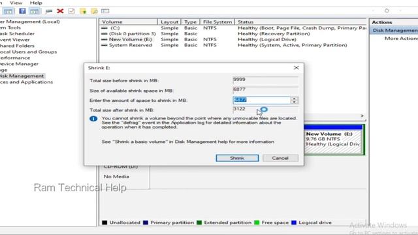Click the horizontal scrollbar right arrow
Screen dimensions: 418x235
tap(362, 116)
